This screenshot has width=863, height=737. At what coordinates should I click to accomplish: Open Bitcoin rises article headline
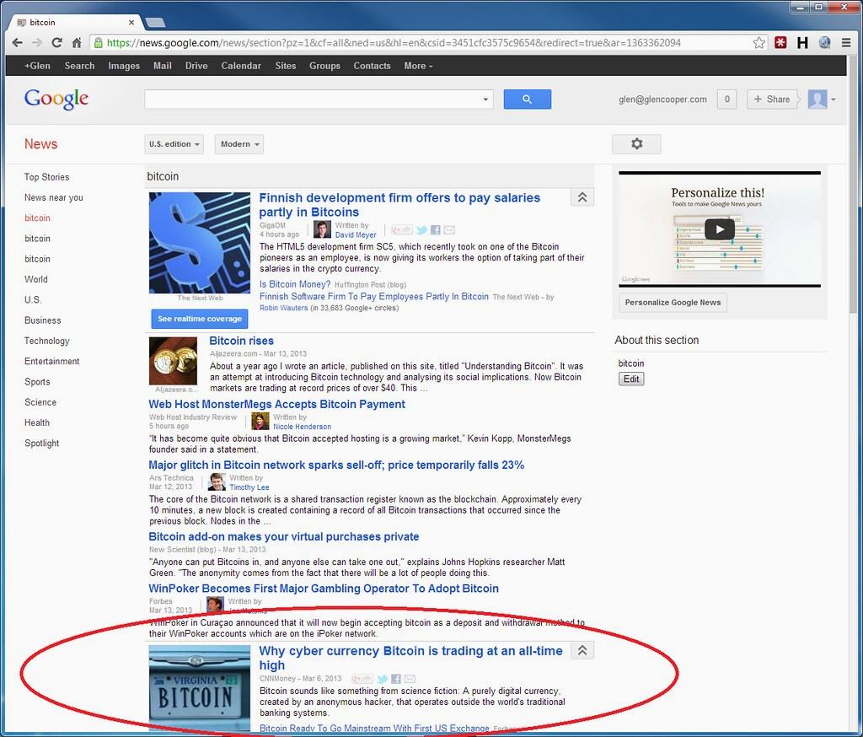tap(241, 341)
